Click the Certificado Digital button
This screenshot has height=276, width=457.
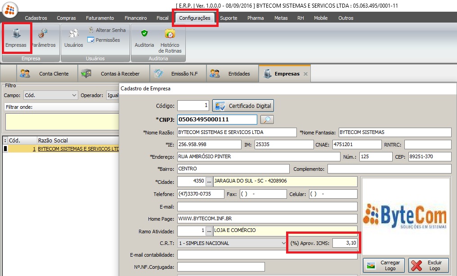(x=243, y=106)
